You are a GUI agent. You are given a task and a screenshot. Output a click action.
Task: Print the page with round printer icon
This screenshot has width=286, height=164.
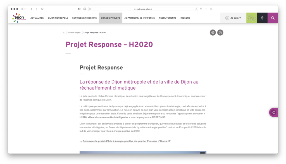(x=213, y=33)
